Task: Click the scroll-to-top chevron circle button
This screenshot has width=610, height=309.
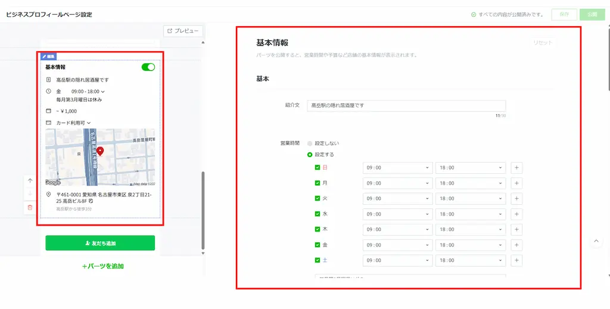Action: point(596,241)
